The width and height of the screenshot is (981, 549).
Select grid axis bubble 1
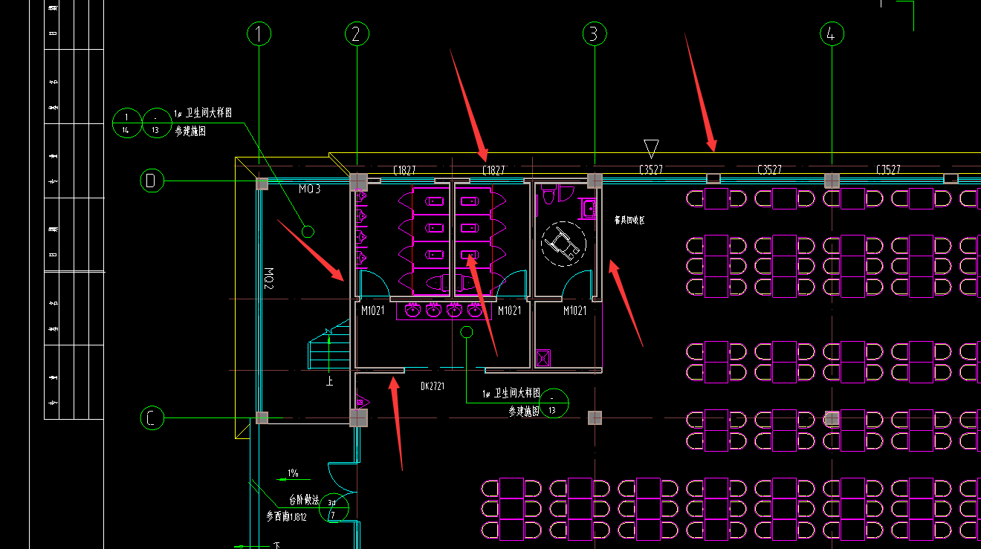pos(259,33)
